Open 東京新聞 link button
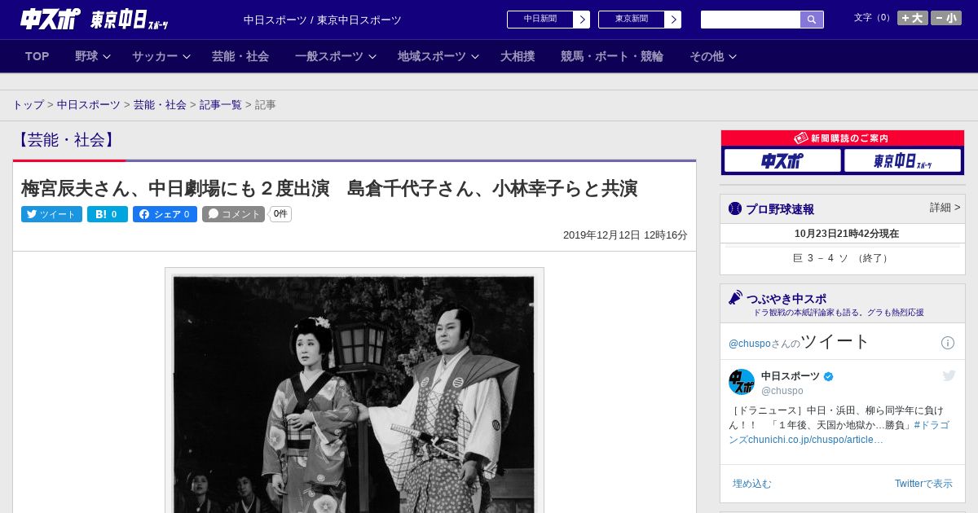The height and width of the screenshot is (513, 978). 640,20
